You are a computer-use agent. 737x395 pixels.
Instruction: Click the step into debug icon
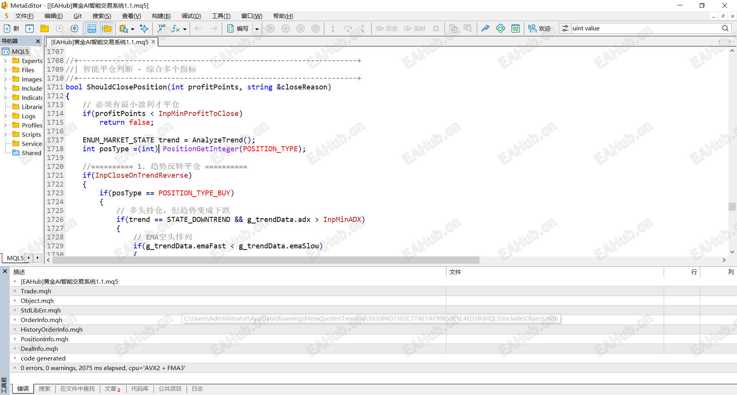(333, 28)
